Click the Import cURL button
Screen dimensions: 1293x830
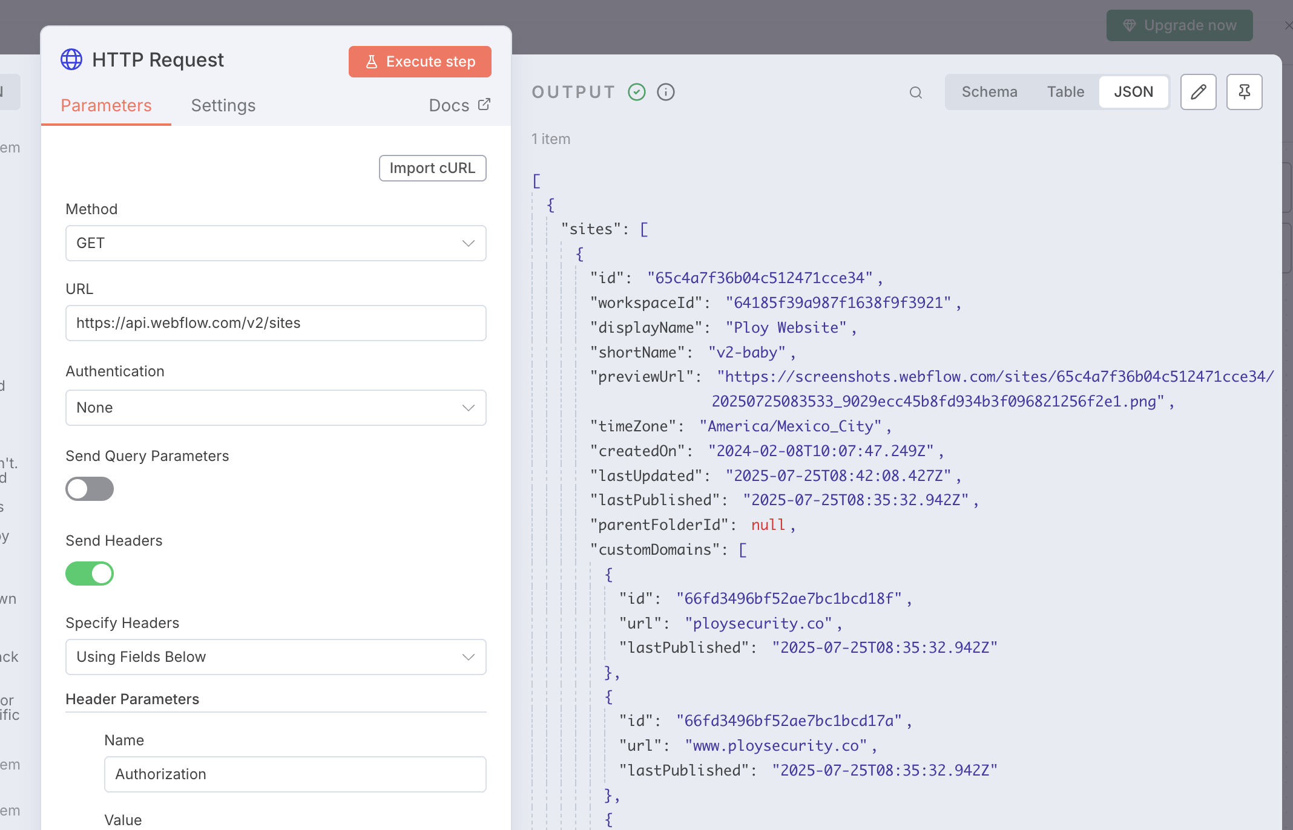pyautogui.click(x=433, y=168)
